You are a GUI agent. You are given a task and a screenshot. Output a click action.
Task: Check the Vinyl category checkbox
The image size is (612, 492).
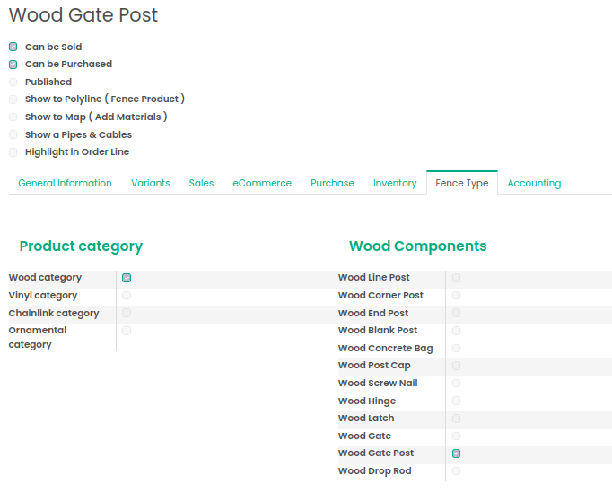127,295
